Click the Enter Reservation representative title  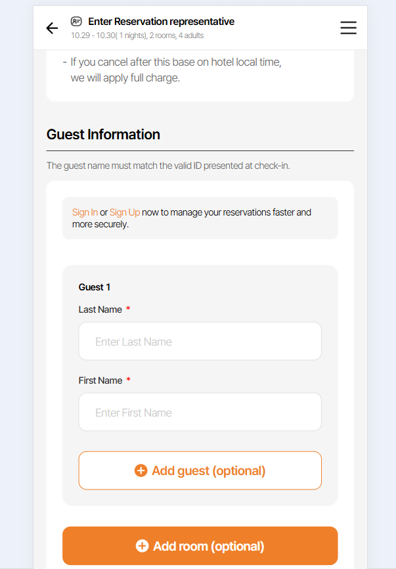click(161, 22)
